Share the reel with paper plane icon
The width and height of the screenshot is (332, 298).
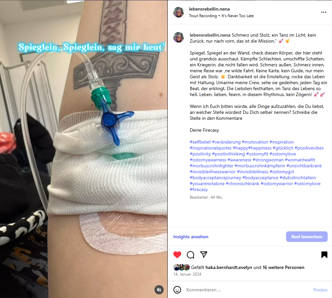204,254
